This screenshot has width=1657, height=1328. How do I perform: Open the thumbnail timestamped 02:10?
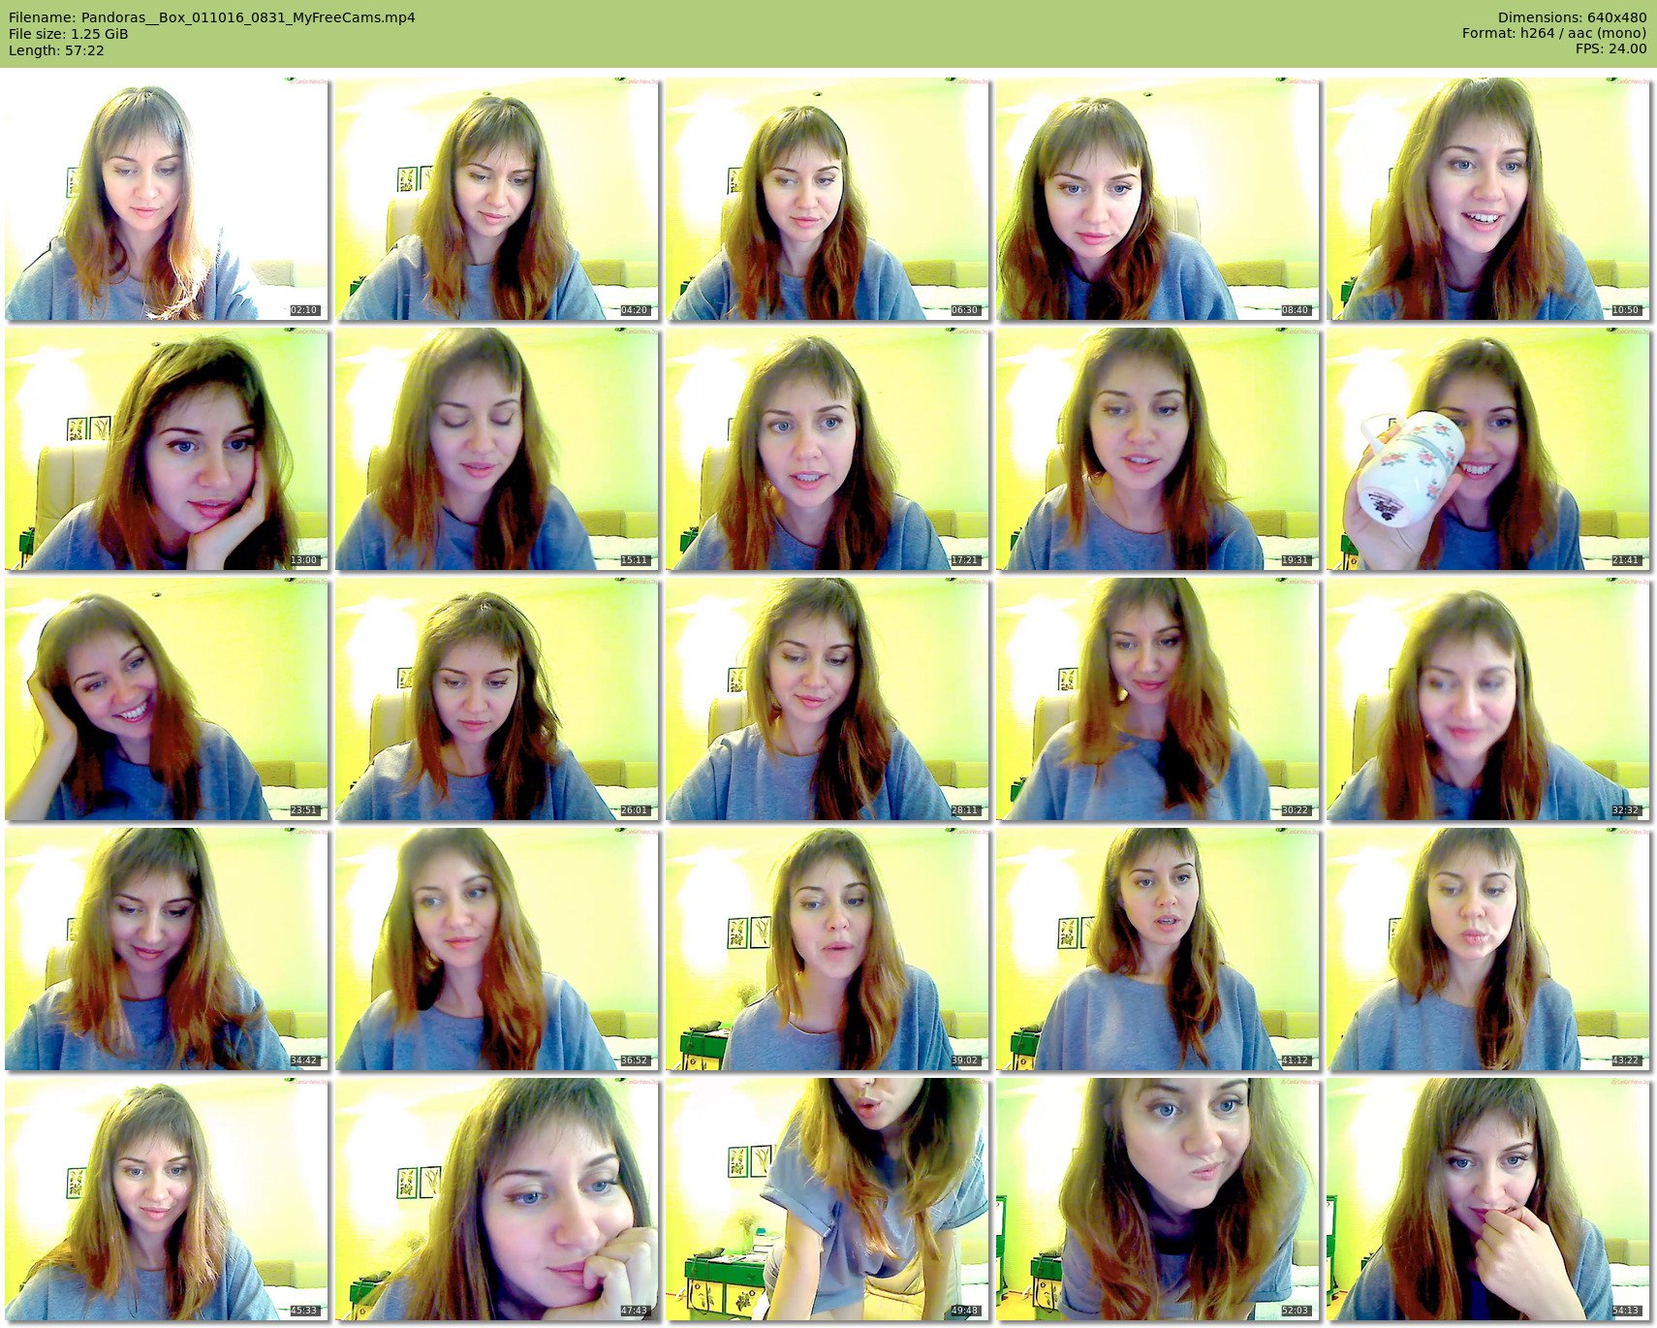(167, 200)
